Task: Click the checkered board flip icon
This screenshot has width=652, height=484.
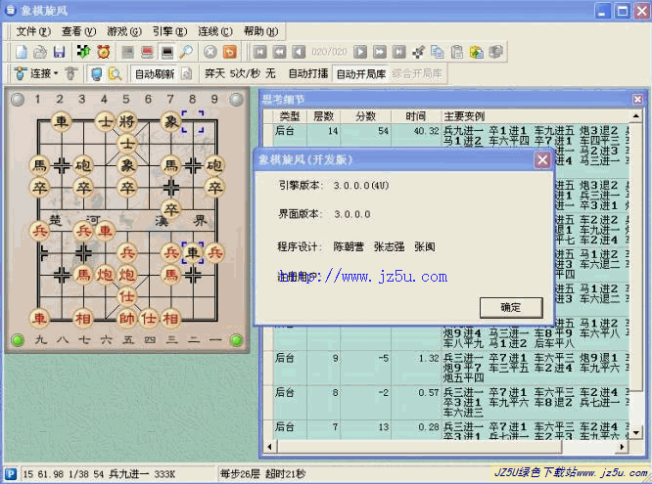Action: [x=83, y=52]
